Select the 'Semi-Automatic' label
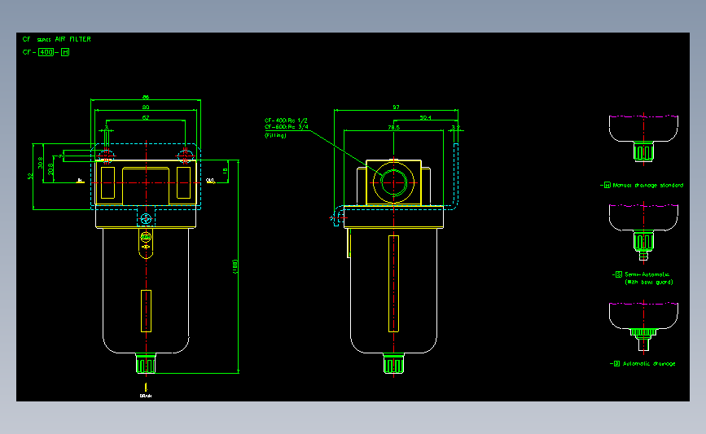The height and width of the screenshot is (434, 706). [647, 274]
